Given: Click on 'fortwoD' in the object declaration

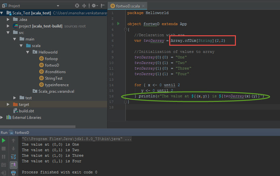Looking at the screenshot, I should (x=151, y=24).
